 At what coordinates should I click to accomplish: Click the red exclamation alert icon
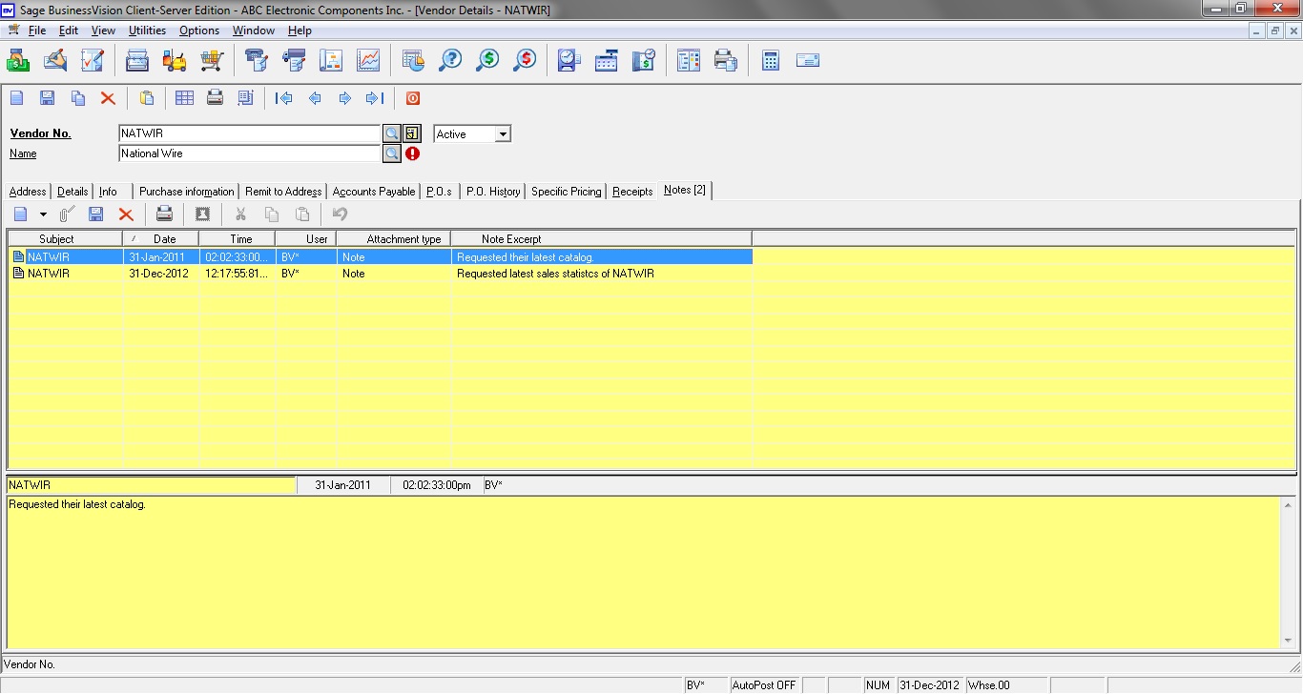click(x=413, y=153)
